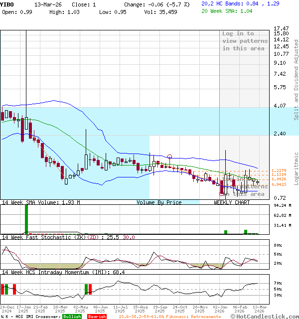Click the tall green volume bar

pyautogui.click(x=26, y=218)
